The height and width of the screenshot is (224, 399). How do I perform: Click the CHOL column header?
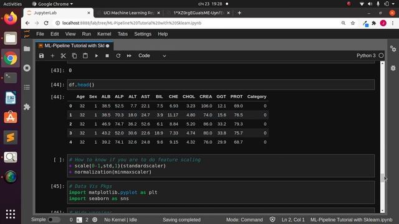pos(188,97)
